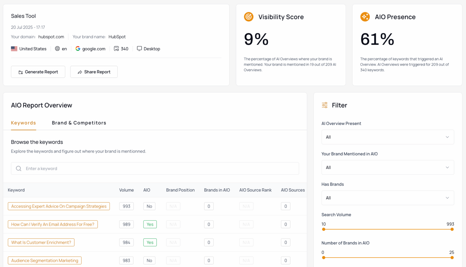Click the AIO Presence sparkle icon

(365, 17)
